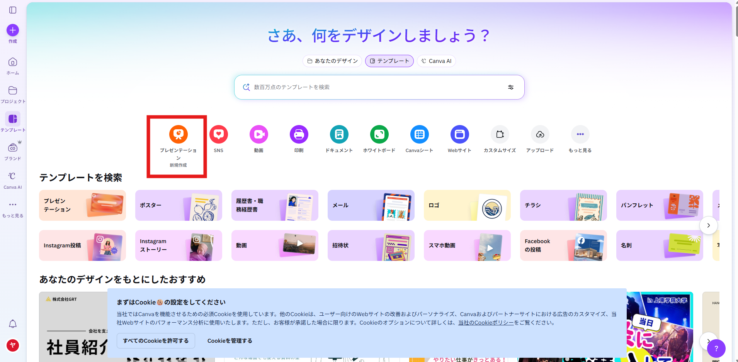Collapse the sidebar with the panel icon
The image size is (738, 362).
pyautogui.click(x=13, y=10)
